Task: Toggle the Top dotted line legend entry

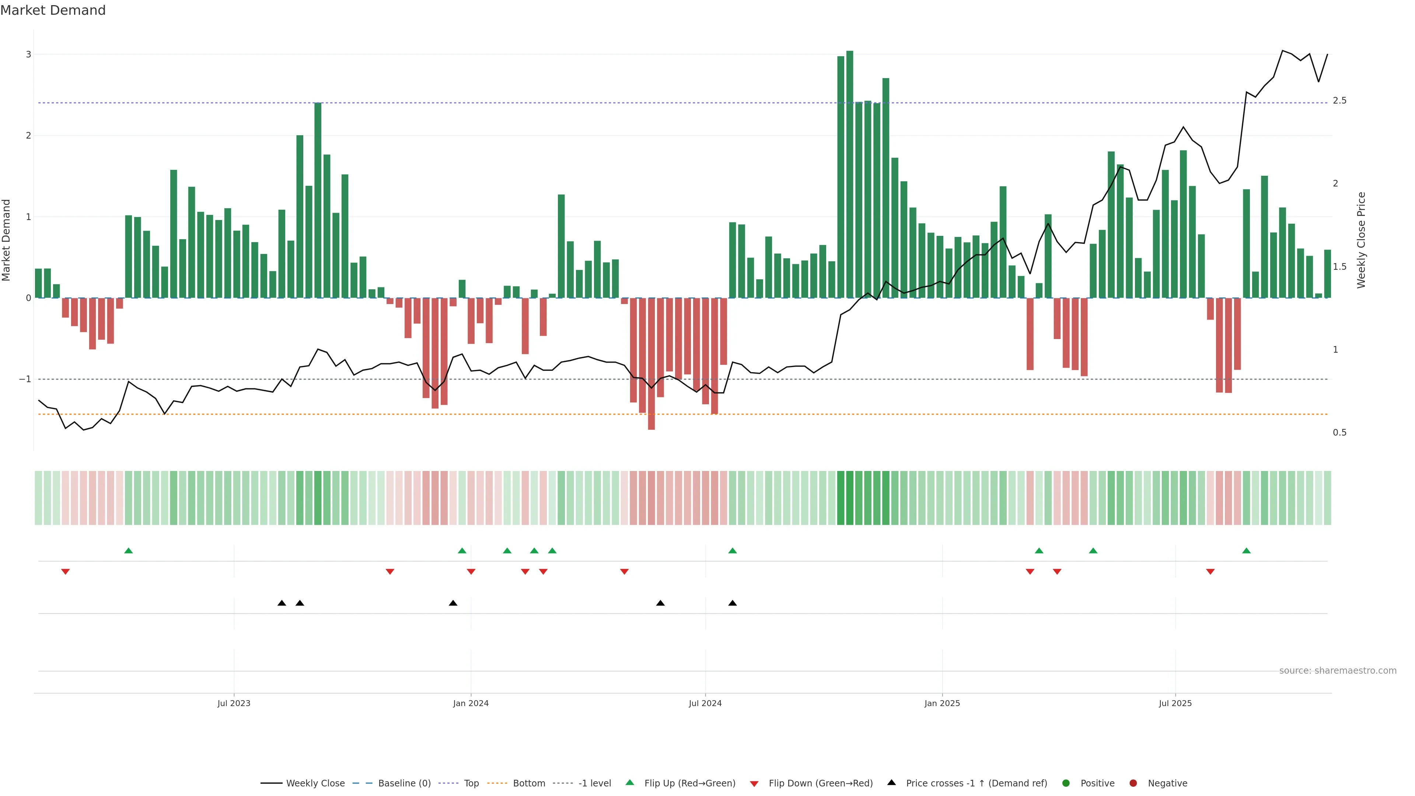Action: pos(471,783)
